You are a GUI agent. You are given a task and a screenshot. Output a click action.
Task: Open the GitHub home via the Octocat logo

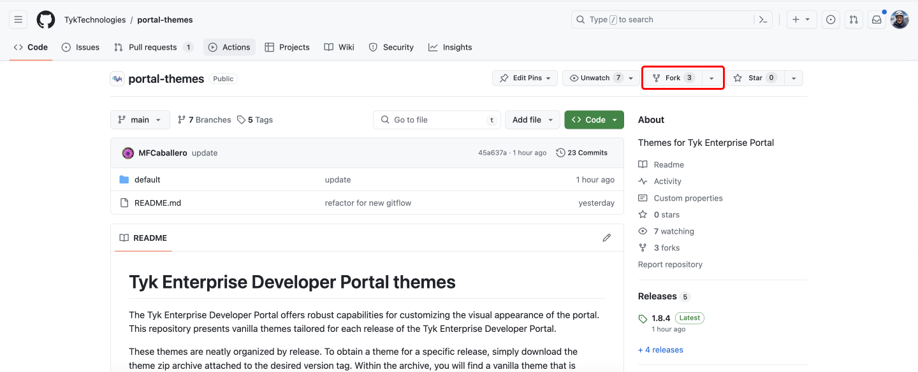coord(45,19)
